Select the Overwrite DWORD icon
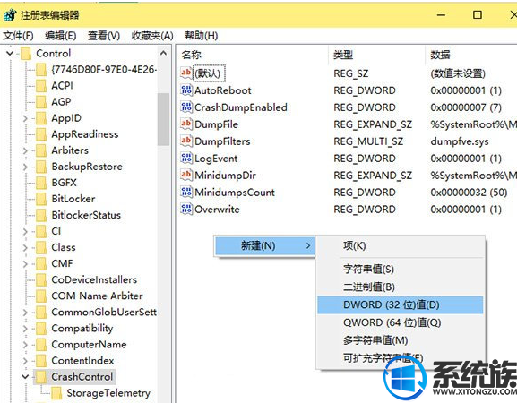 (x=186, y=209)
